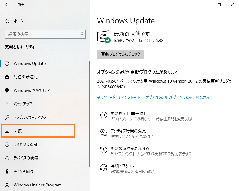Click the 設定の検索 input field

tap(45, 34)
